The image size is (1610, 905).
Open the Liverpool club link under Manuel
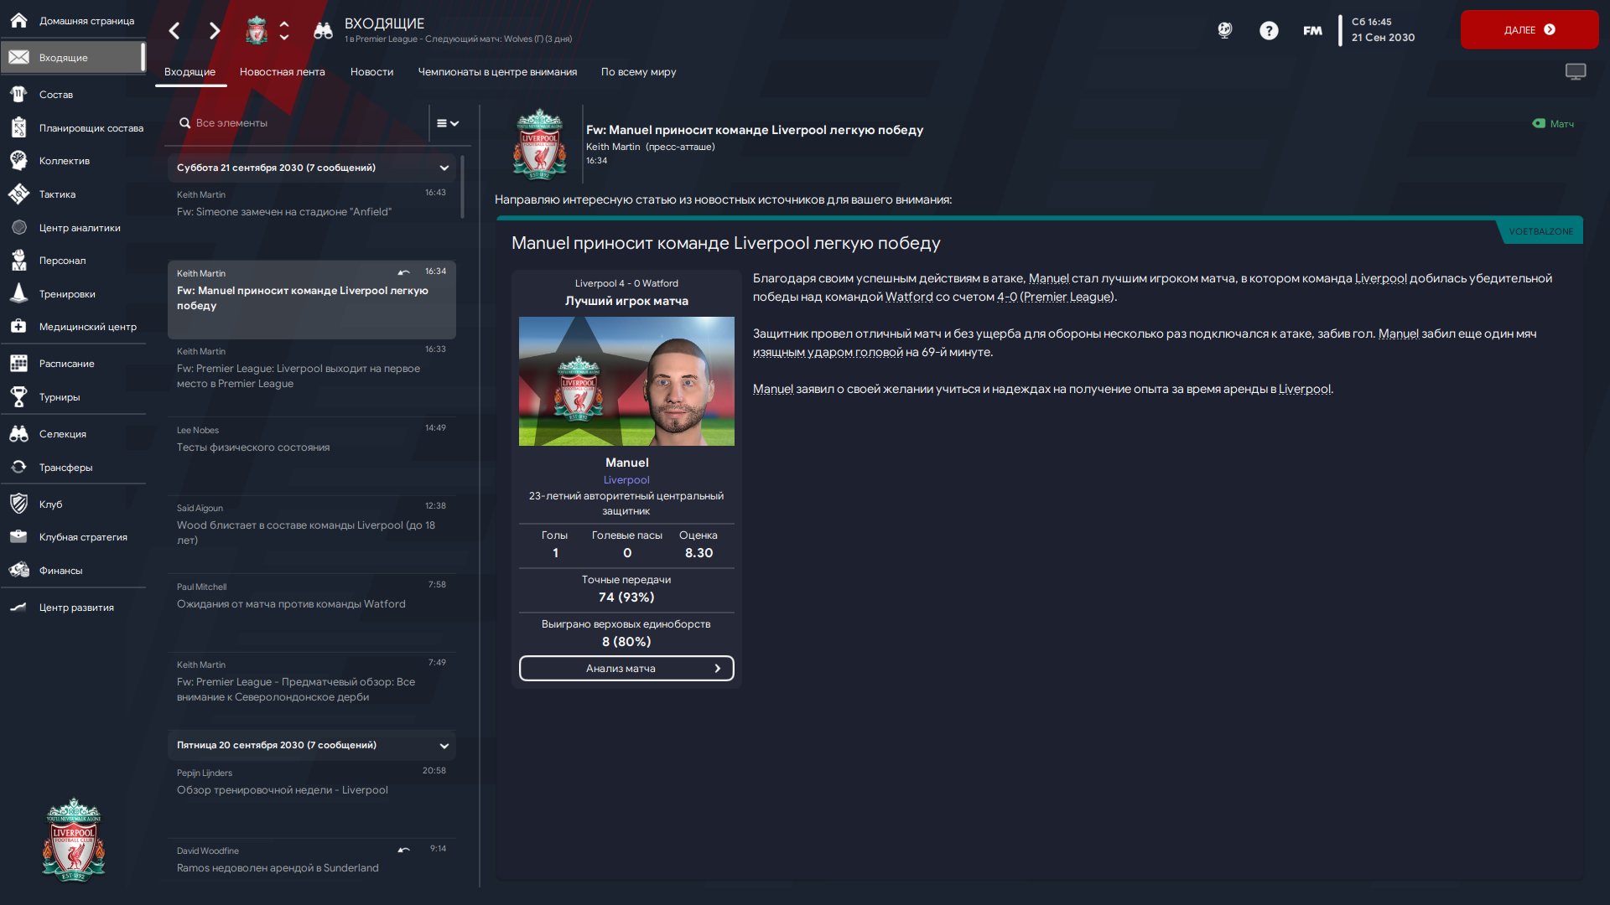(x=626, y=480)
